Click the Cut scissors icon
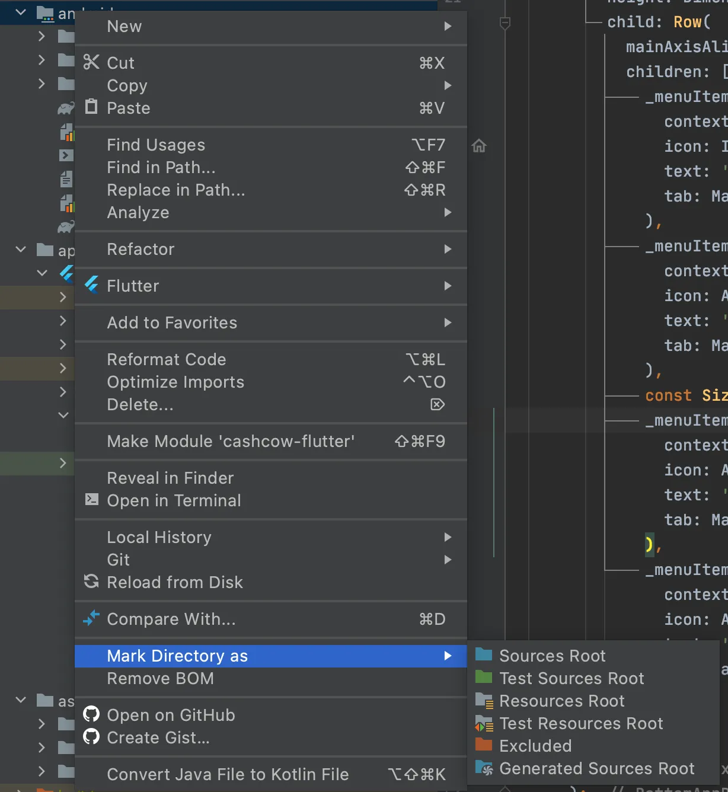Image resolution: width=728 pixels, height=792 pixels. tap(91, 62)
